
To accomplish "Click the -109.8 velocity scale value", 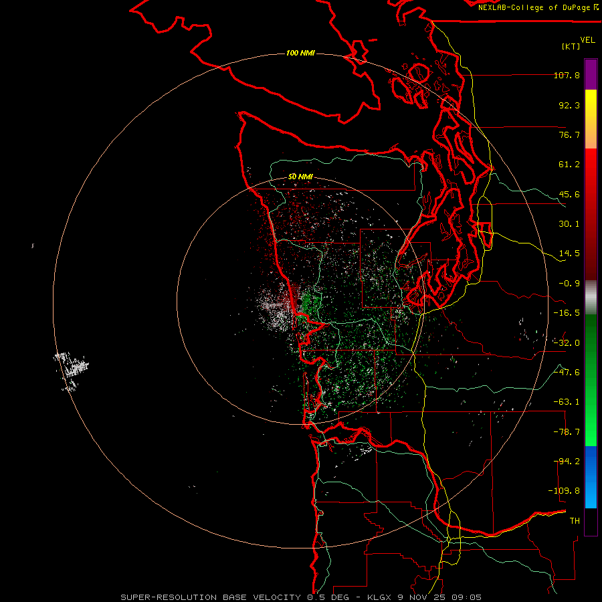I will pos(564,491).
